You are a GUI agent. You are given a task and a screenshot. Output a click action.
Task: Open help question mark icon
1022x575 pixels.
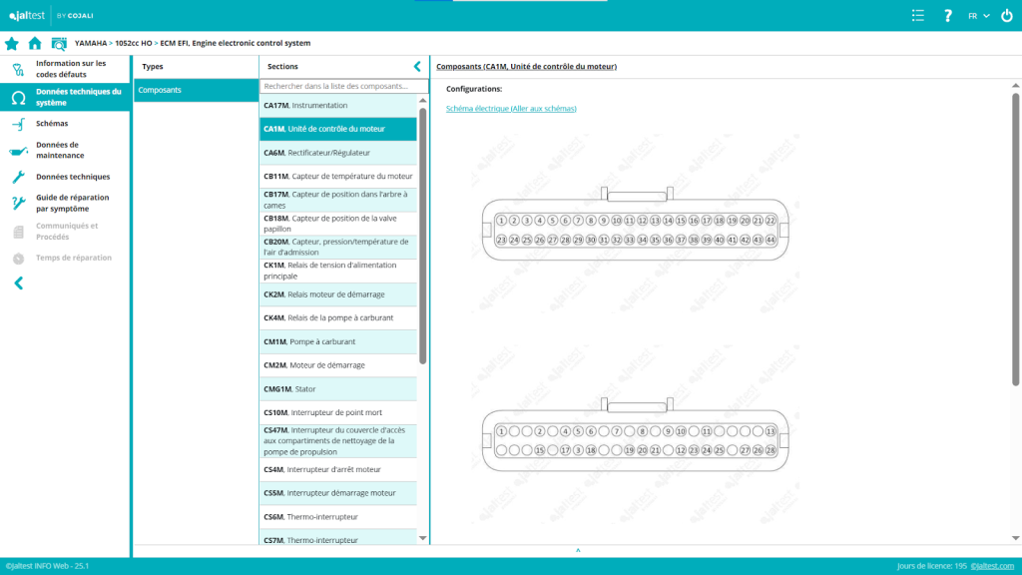(947, 16)
